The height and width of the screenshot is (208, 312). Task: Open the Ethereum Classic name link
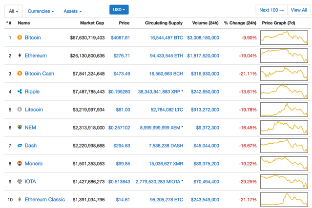[45, 199]
